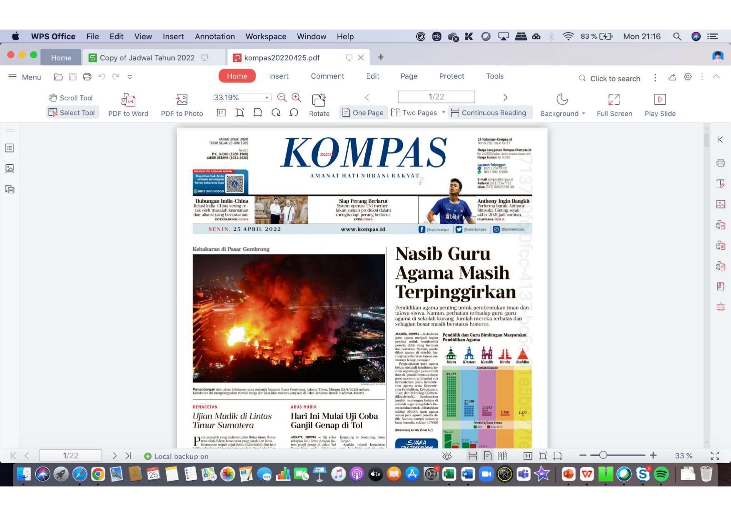Go to previous page arrow in ribbon
Image resolution: width=731 pixels, height=516 pixels.
point(367,97)
